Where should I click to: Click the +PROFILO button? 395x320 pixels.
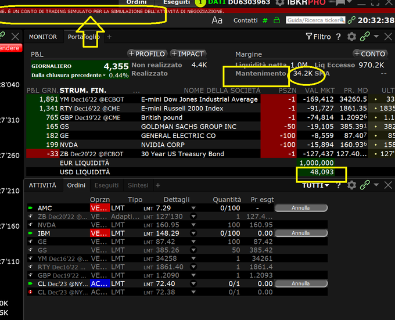147,53
